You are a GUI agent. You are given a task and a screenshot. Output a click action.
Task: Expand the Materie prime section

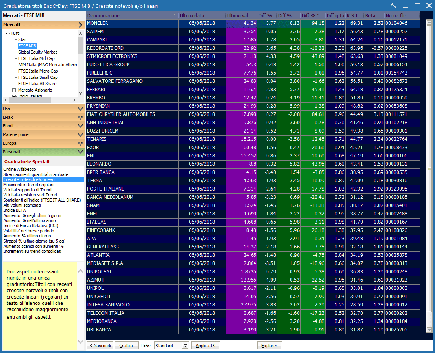(80, 134)
